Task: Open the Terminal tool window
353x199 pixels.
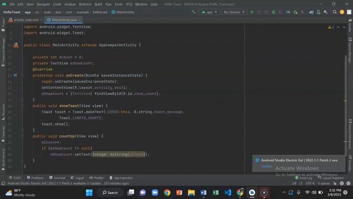Action: (x=57, y=178)
